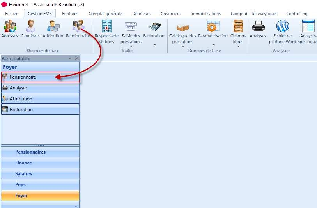Viewport: 317px width, 208px height.
Task: Expand the Paramétrisation dropdown arrow
Action: click(213, 45)
